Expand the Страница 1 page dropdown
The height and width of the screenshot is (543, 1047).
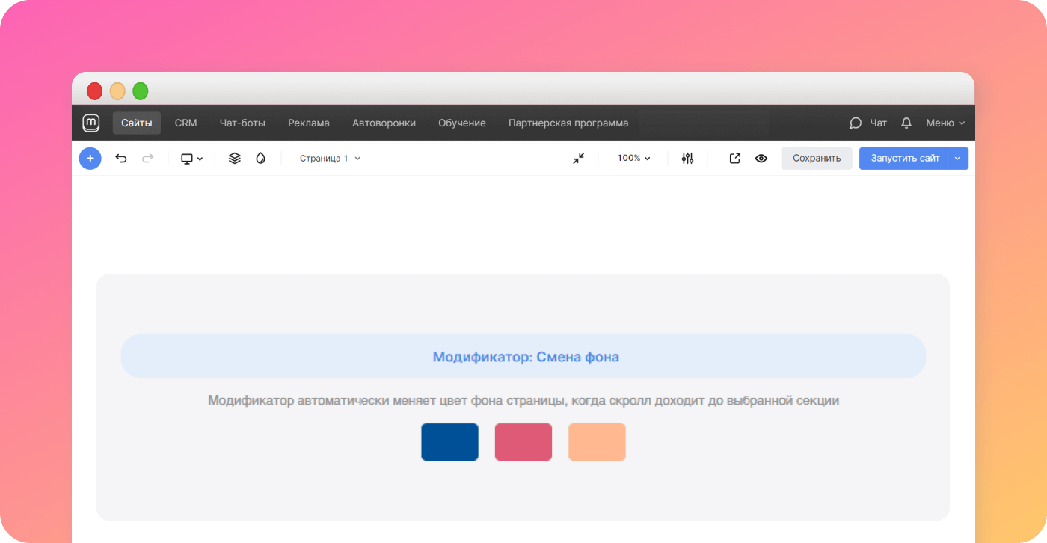[x=330, y=159]
